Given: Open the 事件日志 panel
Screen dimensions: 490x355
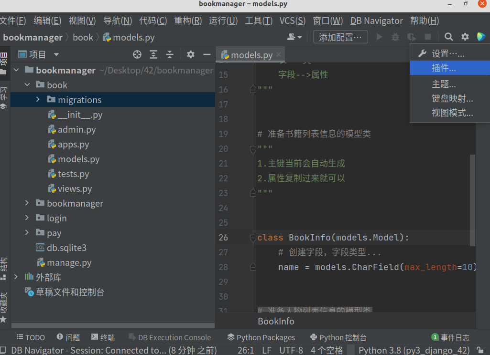Looking at the screenshot, I should click(451, 337).
